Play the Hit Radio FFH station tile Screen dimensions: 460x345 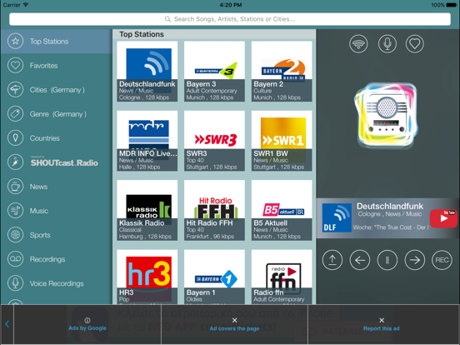point(214,210)
